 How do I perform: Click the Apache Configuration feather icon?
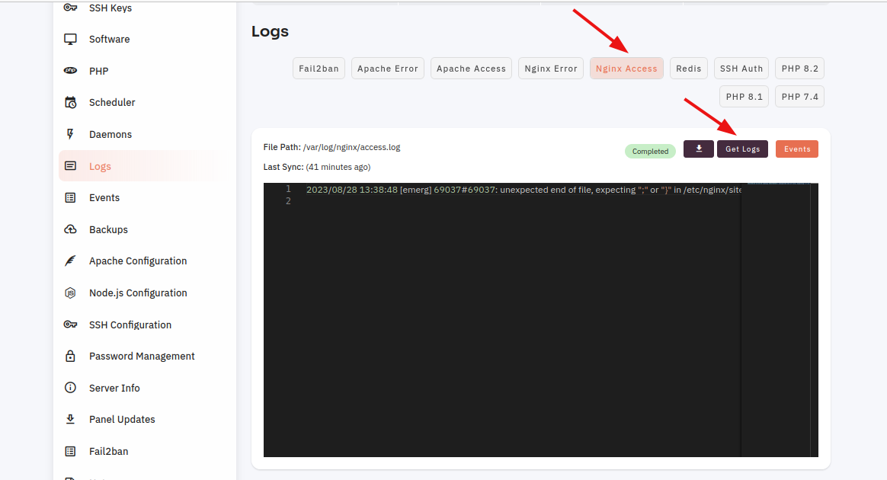[x=70, y=261]
